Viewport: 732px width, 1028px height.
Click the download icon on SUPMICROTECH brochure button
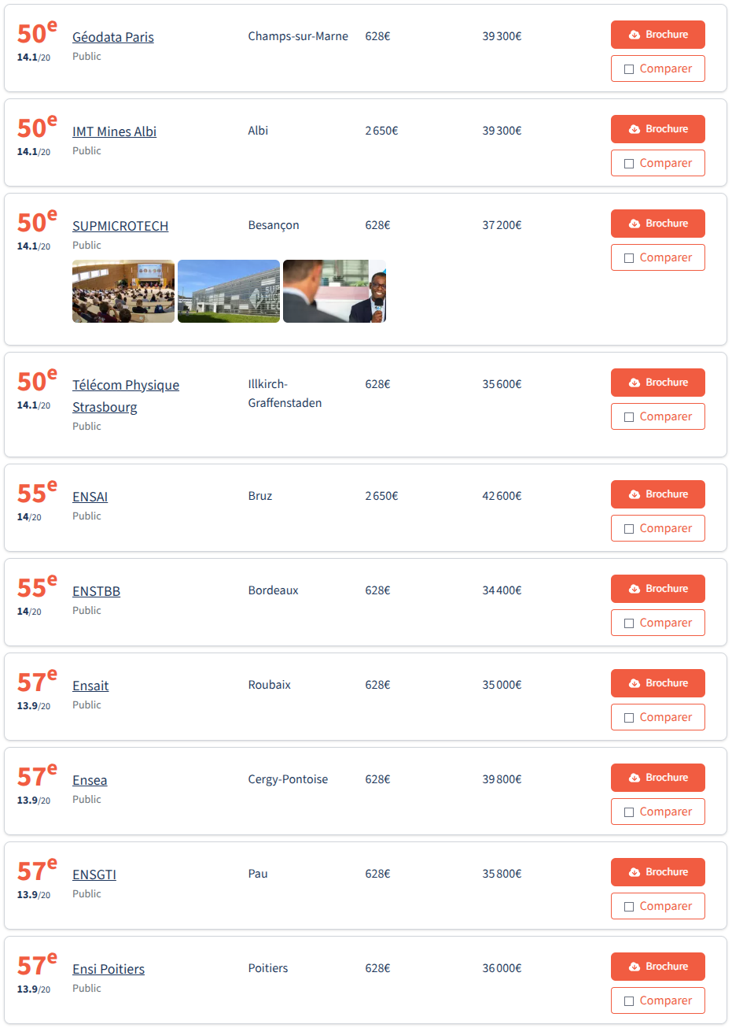coord(635,224)
